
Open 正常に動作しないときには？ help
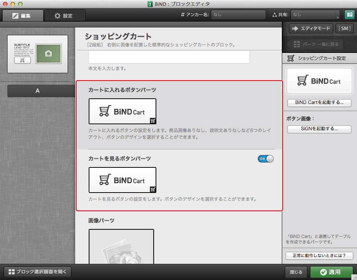click(319, 256)
